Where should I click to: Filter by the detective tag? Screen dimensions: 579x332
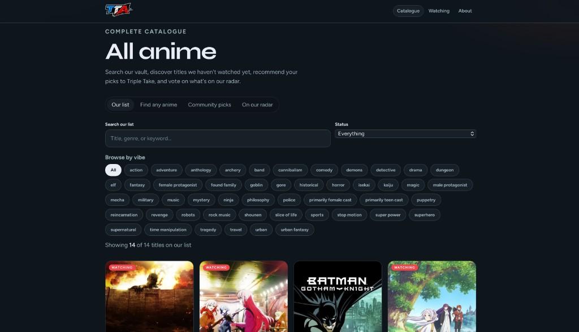point(386,170)
